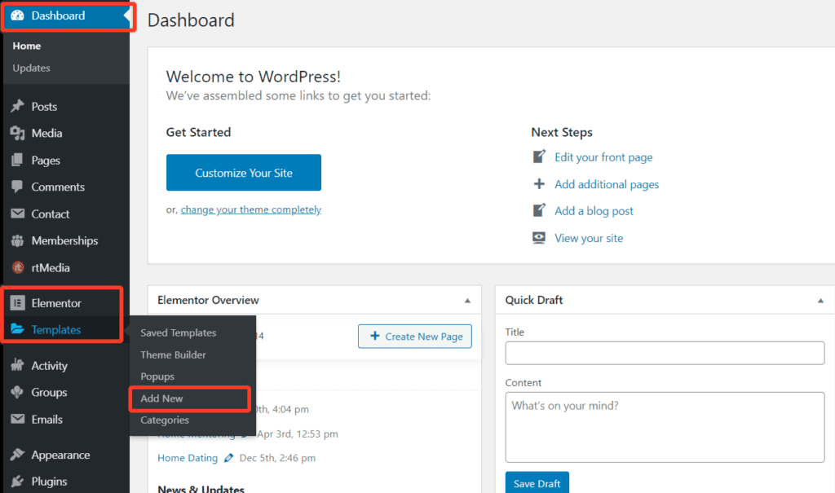Click the Appearance paintbrush icon

coord(18,455)
